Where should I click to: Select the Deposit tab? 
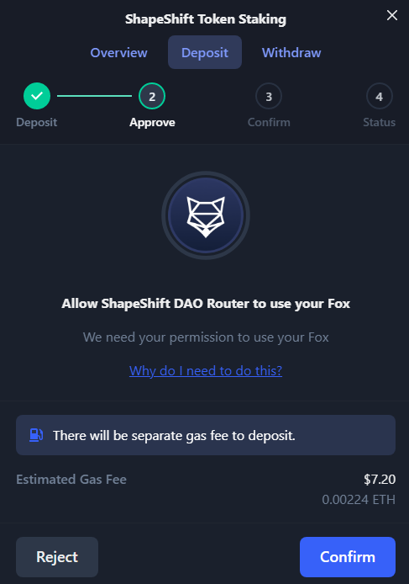pyautogui.click(x=205, y=52)
